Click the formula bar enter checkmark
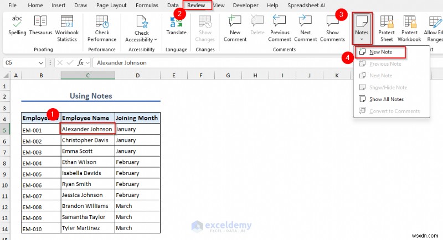 click(x=70, y=63)
